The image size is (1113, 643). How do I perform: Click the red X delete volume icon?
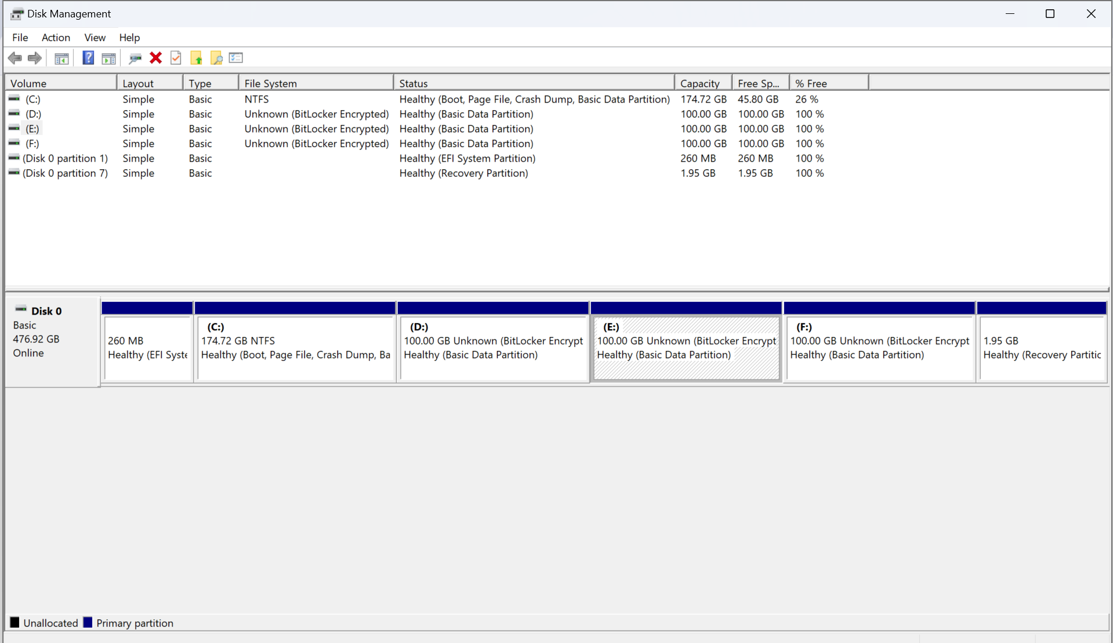click(x=155, y=58)
